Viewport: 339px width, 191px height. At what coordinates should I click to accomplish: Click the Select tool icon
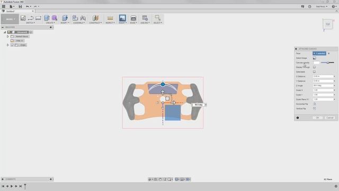pyautogui.click(x=158, y=18)
